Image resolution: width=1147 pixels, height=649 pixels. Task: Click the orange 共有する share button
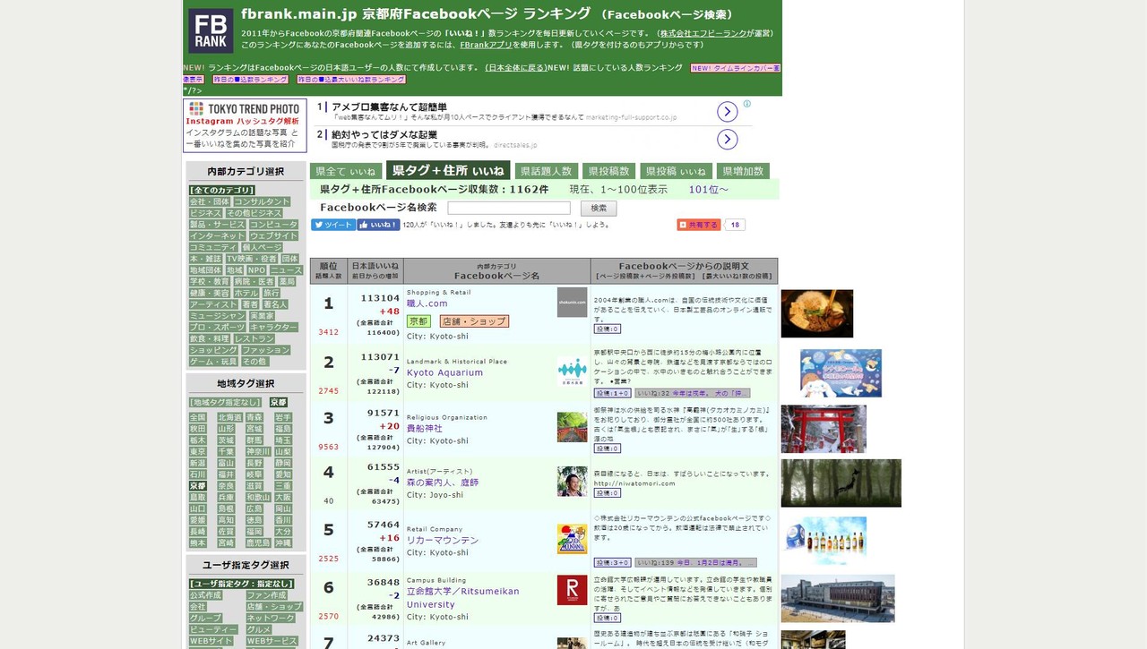(x=699, y=225)
